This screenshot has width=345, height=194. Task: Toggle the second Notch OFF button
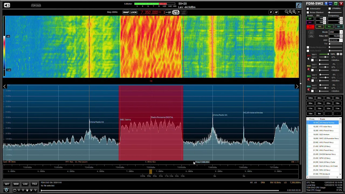click(x=310, y=22)
